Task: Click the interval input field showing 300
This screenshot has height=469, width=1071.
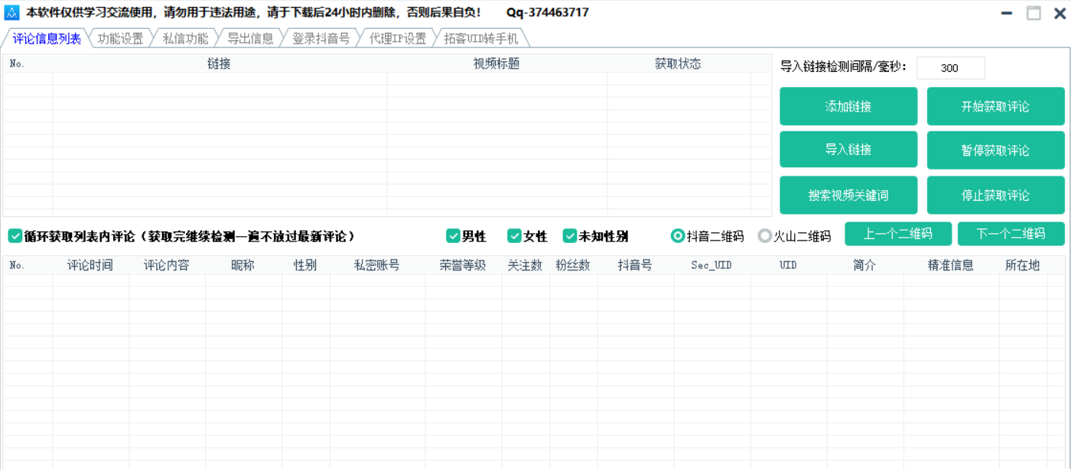Action: click(951, 68)
